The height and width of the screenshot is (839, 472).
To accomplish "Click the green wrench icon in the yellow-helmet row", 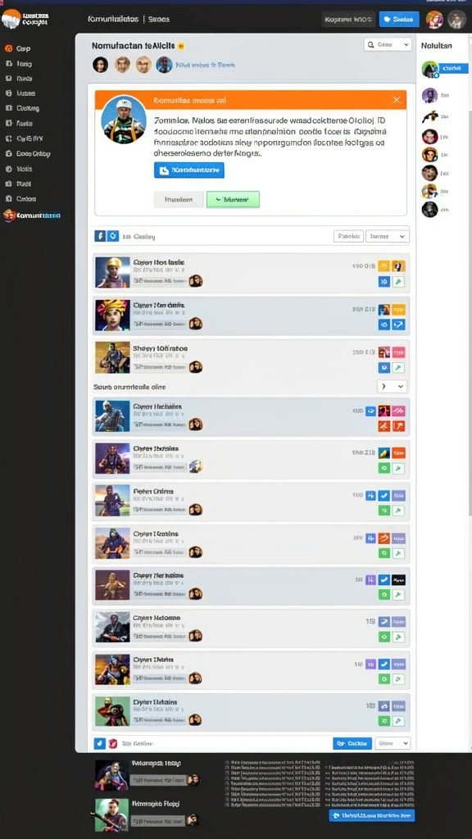I will [399, 282].
